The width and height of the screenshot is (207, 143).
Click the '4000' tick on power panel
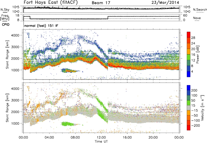pos(15,35)
